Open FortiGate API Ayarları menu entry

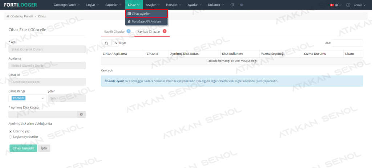(x=147, y=21)
